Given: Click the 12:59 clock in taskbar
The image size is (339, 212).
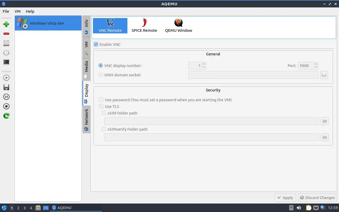Looking at the screenshot, I should 333,208.
